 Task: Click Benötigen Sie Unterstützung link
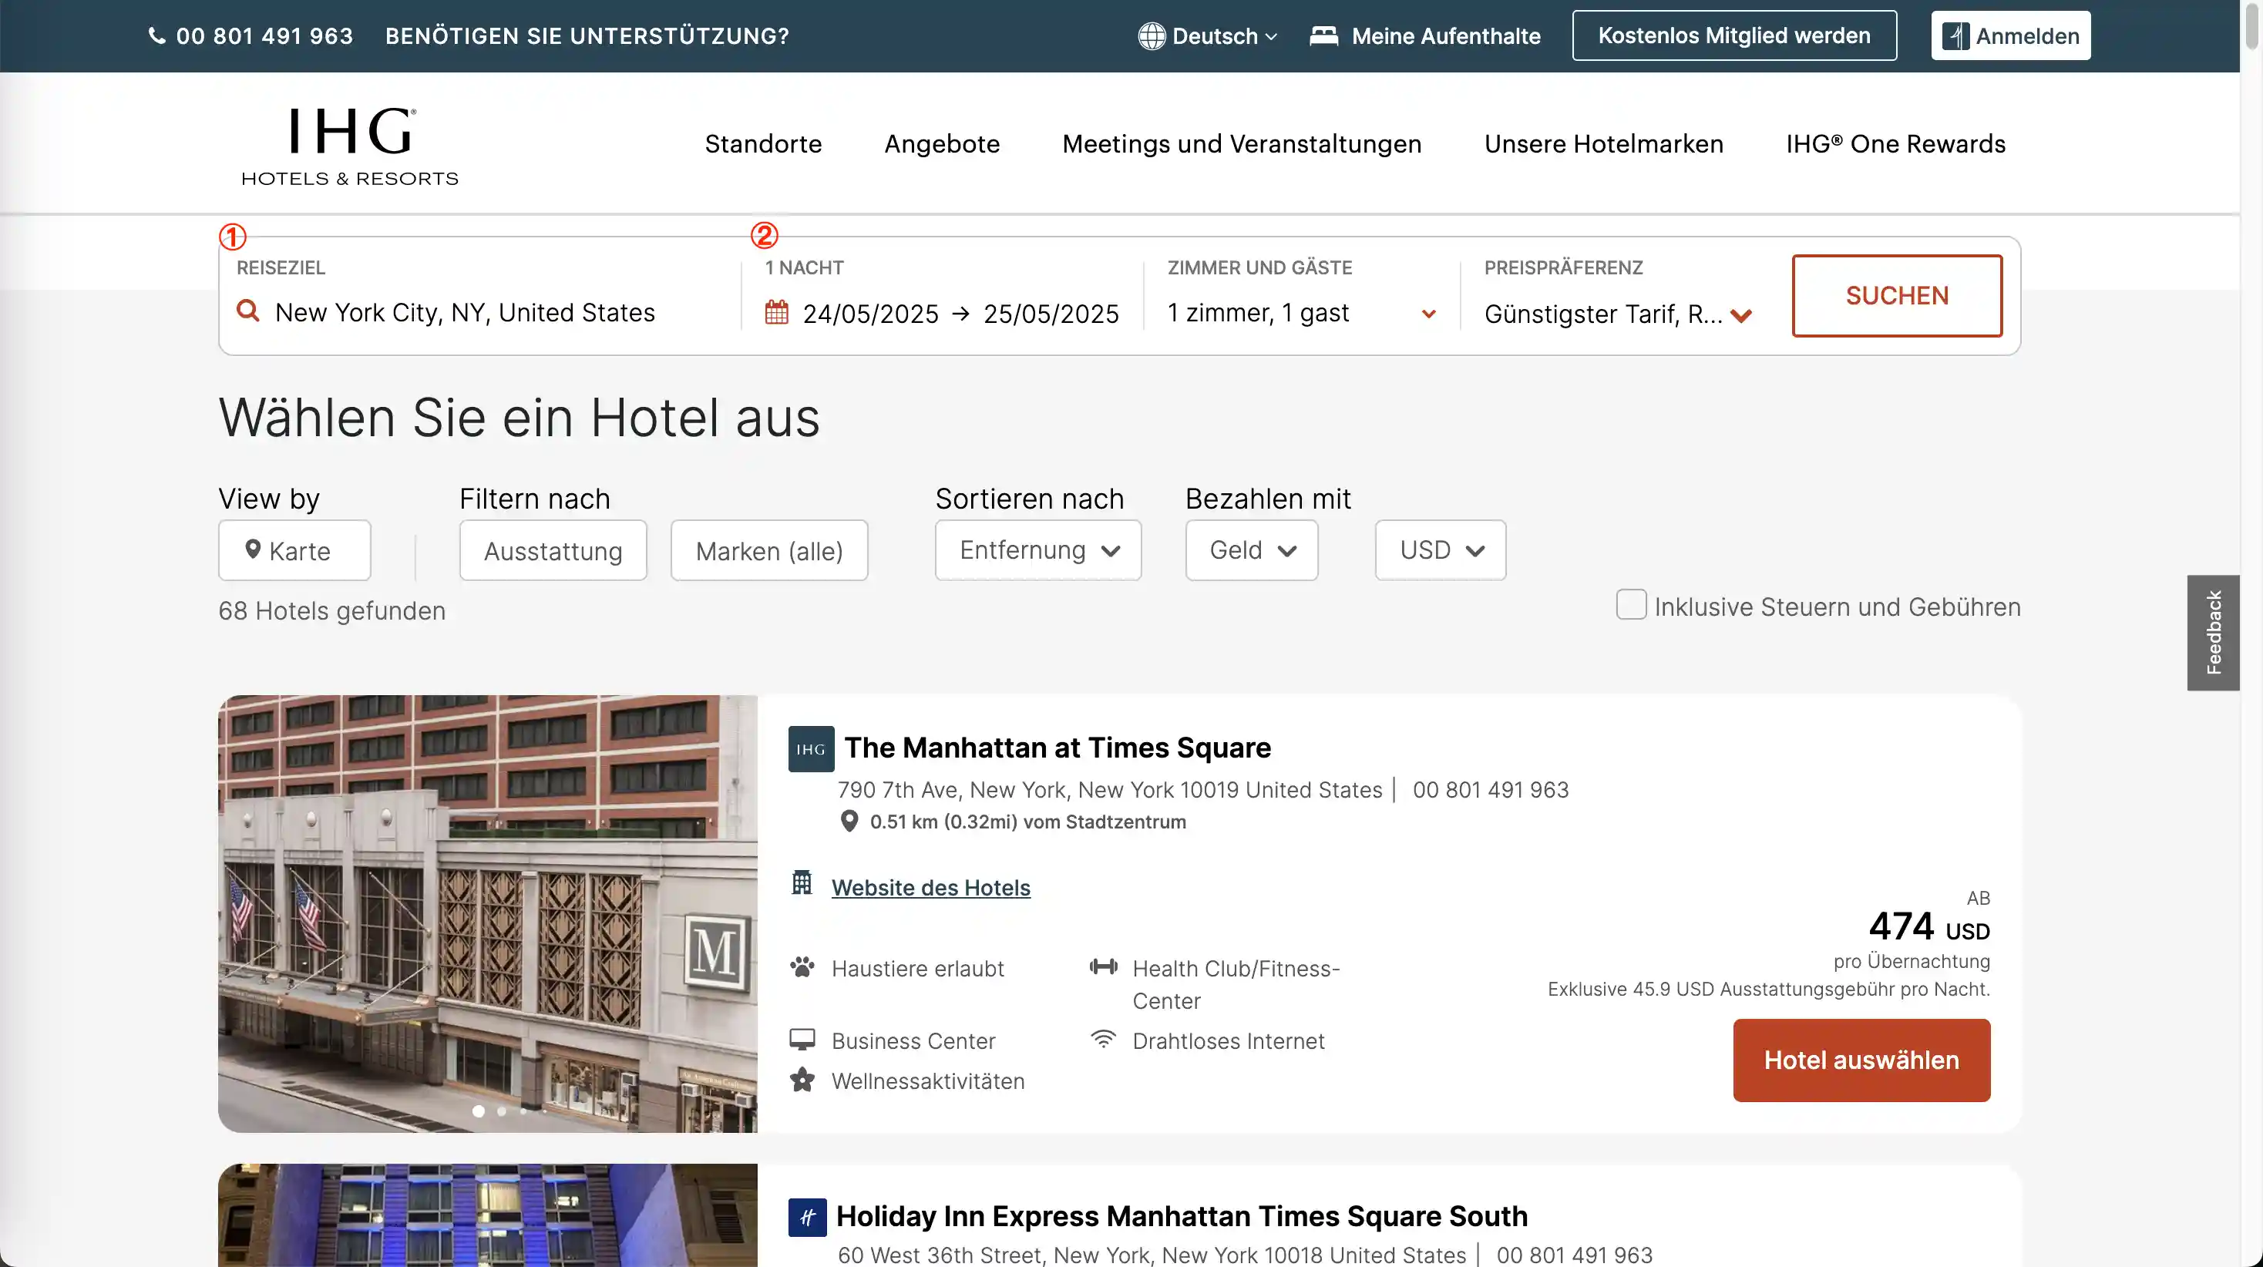[587, 36]
